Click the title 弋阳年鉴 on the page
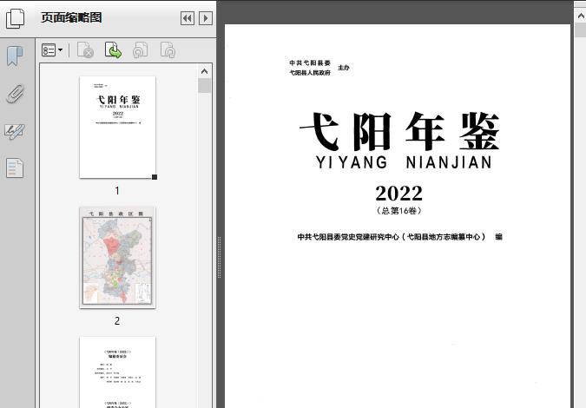This screenshot has height=408, width=586. [399, 132]
